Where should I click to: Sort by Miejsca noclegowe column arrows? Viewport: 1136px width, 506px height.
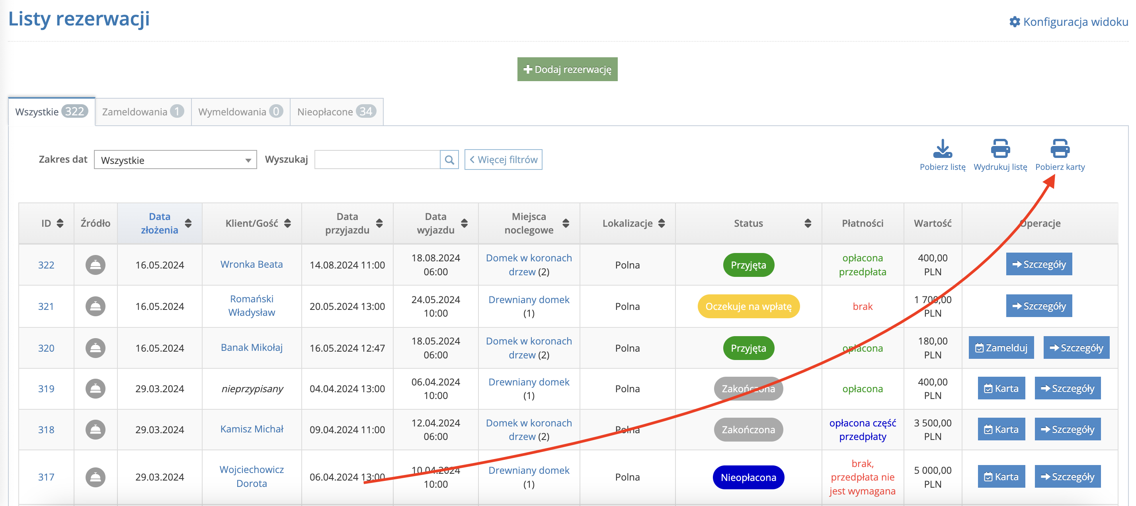[x=566, y=224]
